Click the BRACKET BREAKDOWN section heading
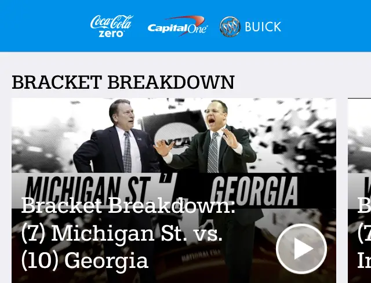The image size is (371, 283). (123, 82)
